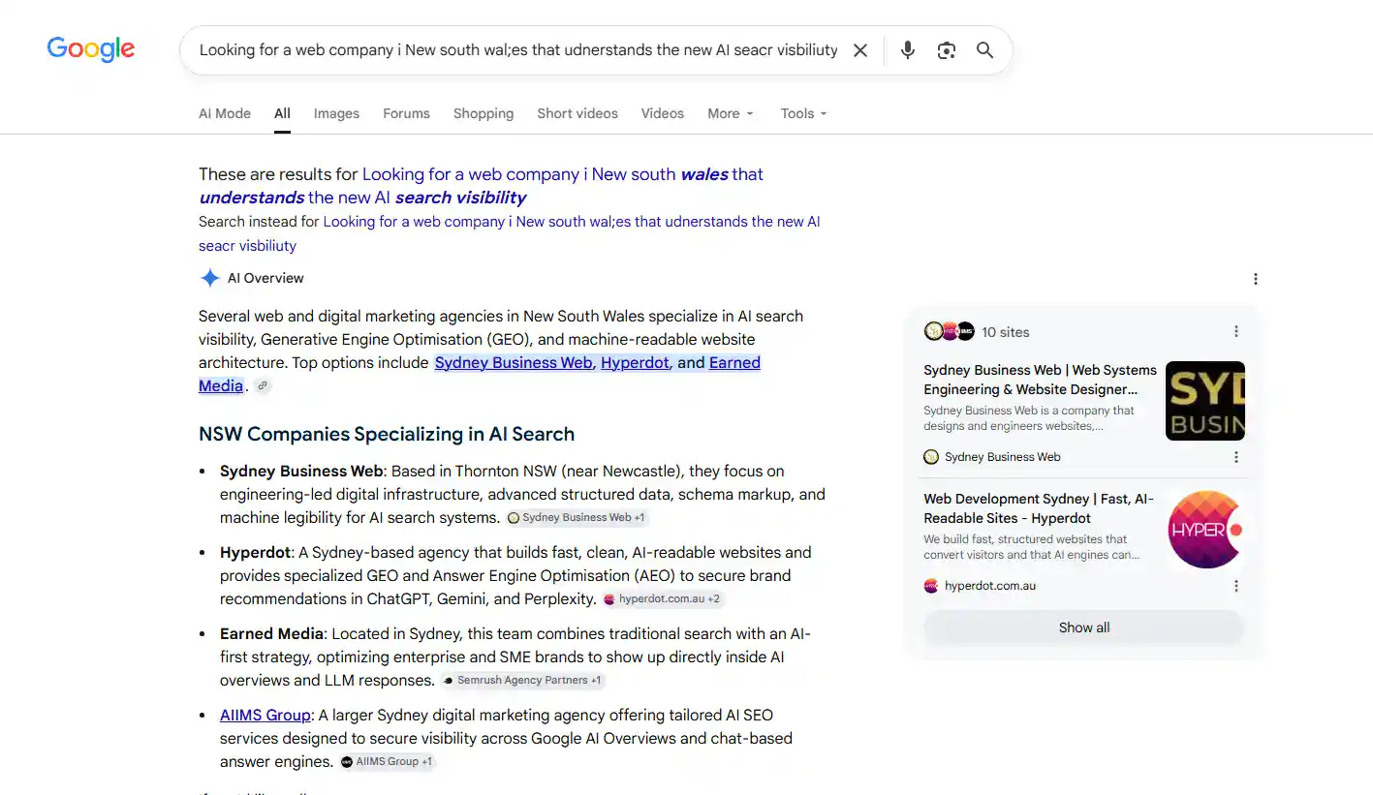Switch to the Videos tab
Screen dimensions: 1373x795
663,113
